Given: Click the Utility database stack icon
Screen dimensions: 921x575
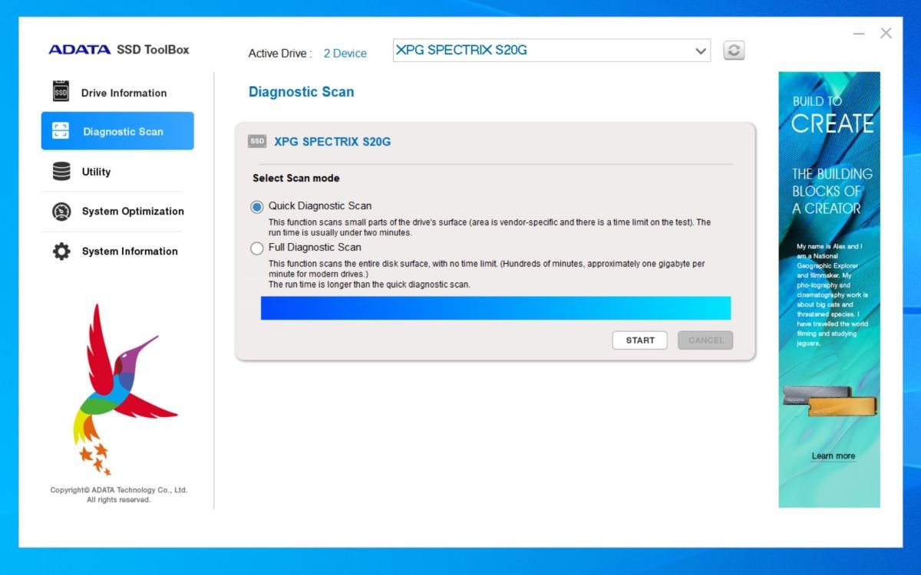Looking at the screenshot, I should tap(61, 172).
